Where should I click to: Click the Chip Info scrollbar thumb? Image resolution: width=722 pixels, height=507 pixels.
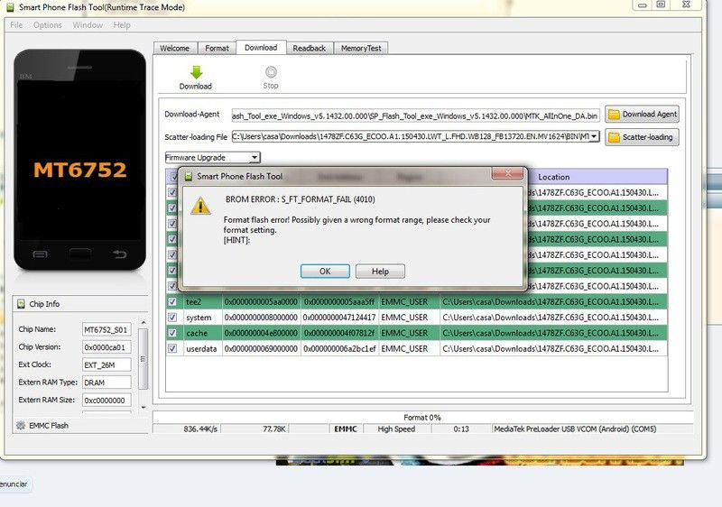[x=143, y=359]
